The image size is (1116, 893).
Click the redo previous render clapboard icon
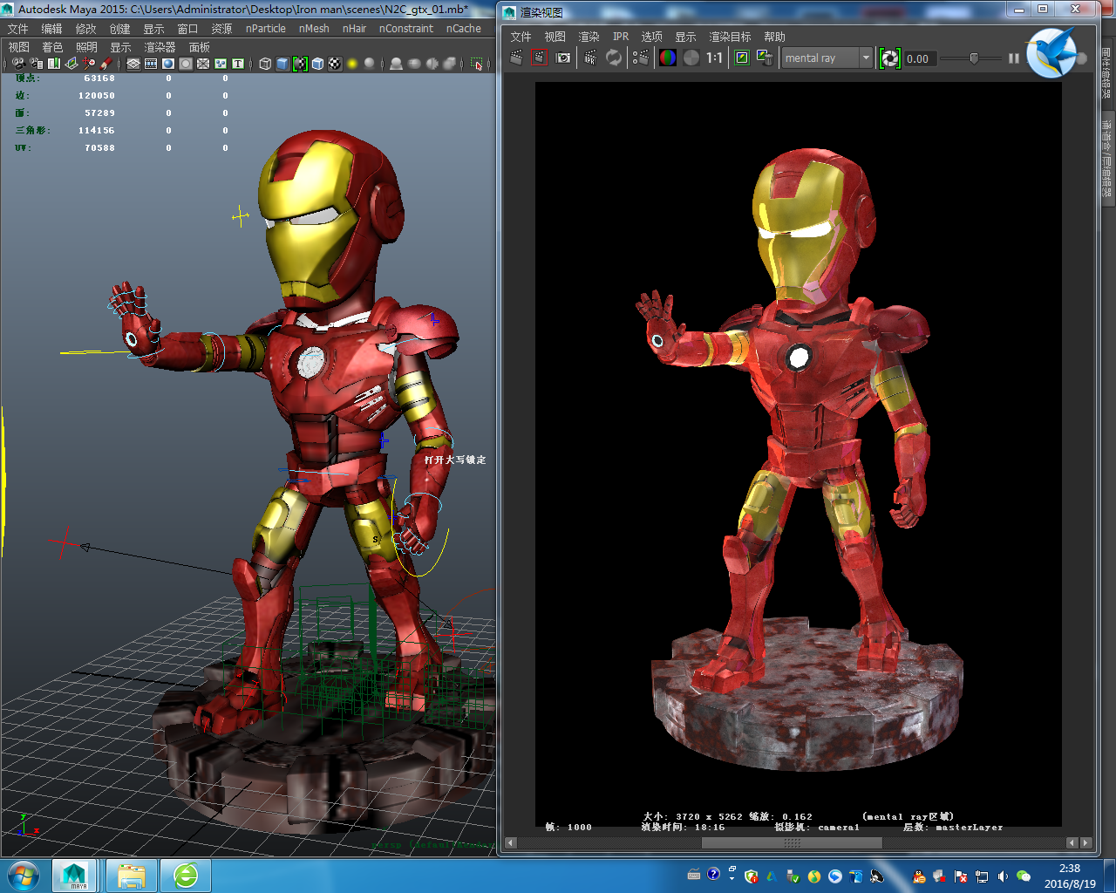coord(516,58)
